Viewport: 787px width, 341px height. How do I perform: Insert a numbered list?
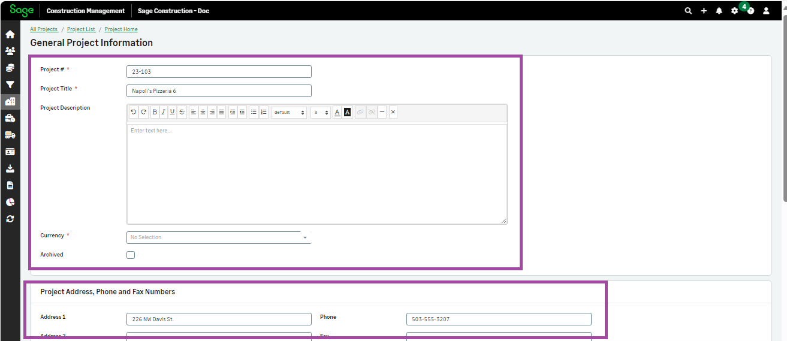tap(264, 112)
